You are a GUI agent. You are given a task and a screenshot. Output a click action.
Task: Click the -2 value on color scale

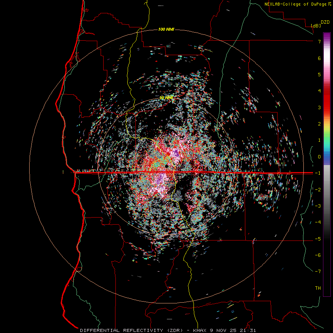coord(318,189)
